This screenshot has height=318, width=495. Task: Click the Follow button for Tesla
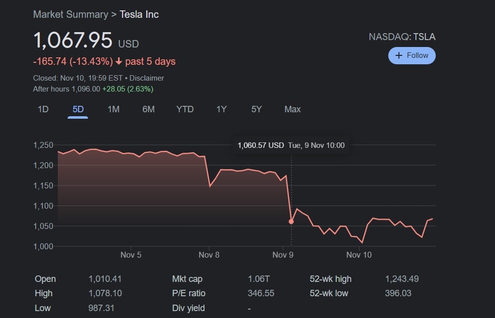point(412,55)
